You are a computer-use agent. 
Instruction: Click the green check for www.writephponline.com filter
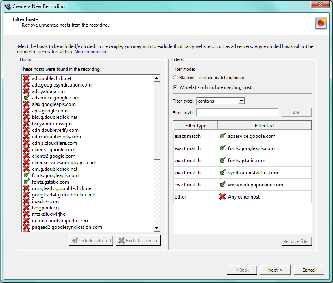click(x=222, y=185)
